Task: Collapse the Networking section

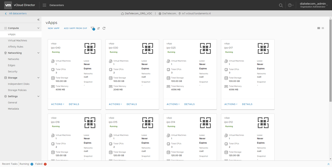Action: (38, 53)
